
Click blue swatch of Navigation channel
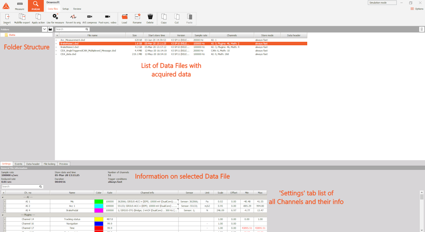pyautogui.click(x=99, y=224)
